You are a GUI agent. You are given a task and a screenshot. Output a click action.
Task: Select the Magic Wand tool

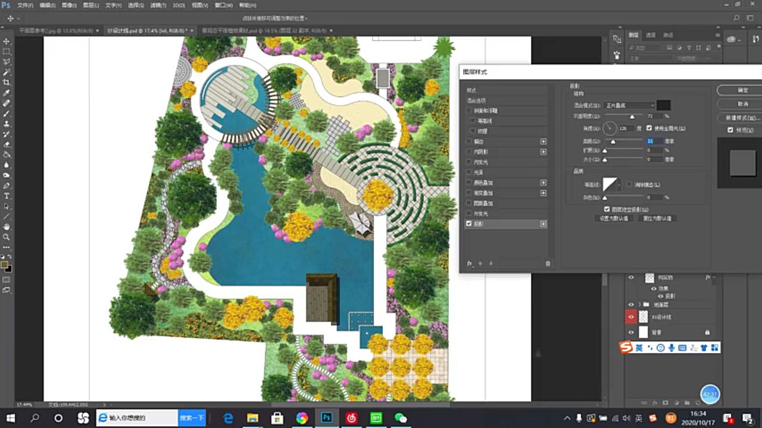(7, 72)
